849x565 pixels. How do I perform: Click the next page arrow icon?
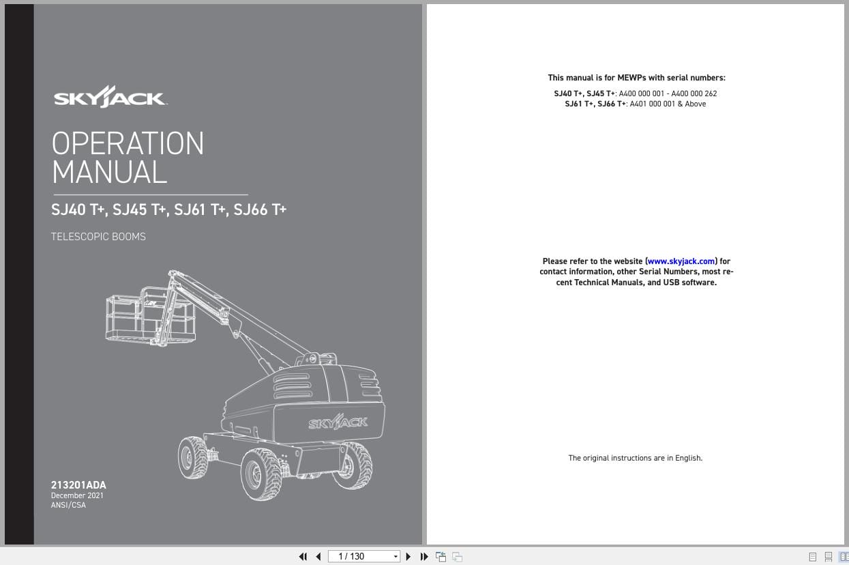click(x=408, y=557)
